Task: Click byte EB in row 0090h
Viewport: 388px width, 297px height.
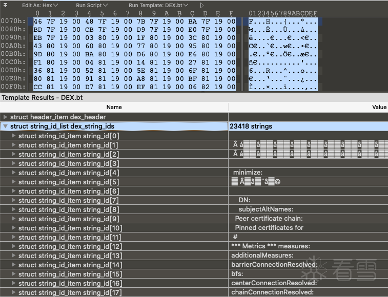Action: click(x=37, y=37)
